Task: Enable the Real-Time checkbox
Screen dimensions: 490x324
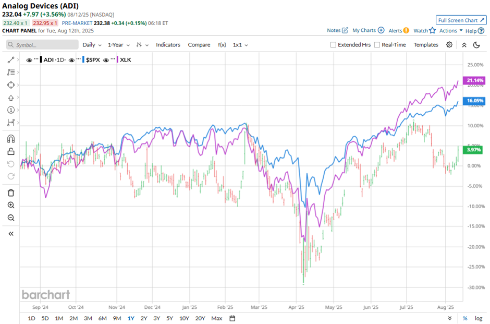Action: 377,45
